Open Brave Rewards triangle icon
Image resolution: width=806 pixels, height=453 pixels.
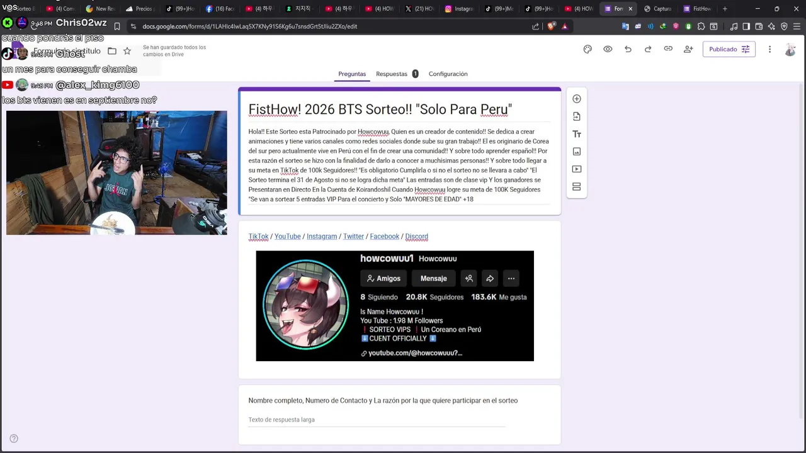[565, 26]
